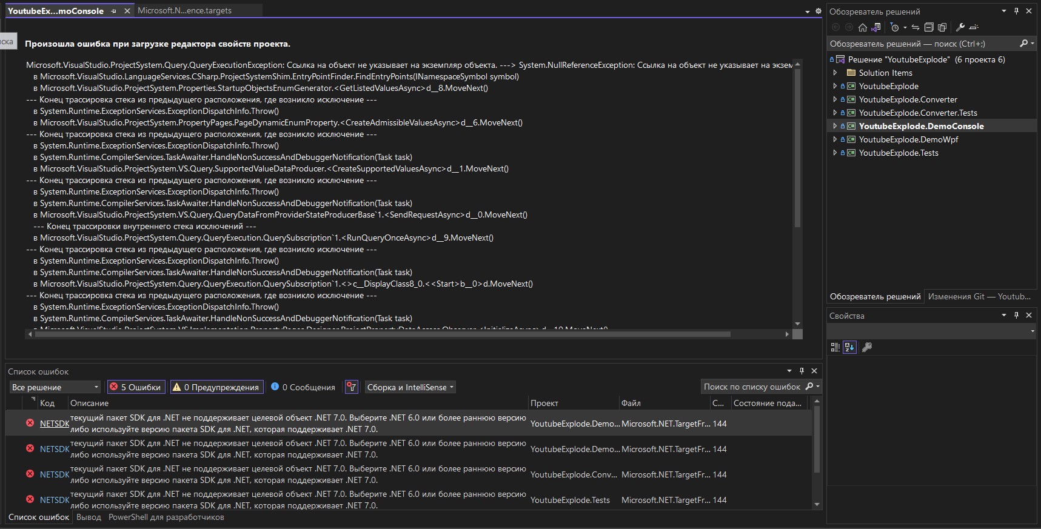Click the Home icon in Solution Explorer toolbar

pos(863,27)
